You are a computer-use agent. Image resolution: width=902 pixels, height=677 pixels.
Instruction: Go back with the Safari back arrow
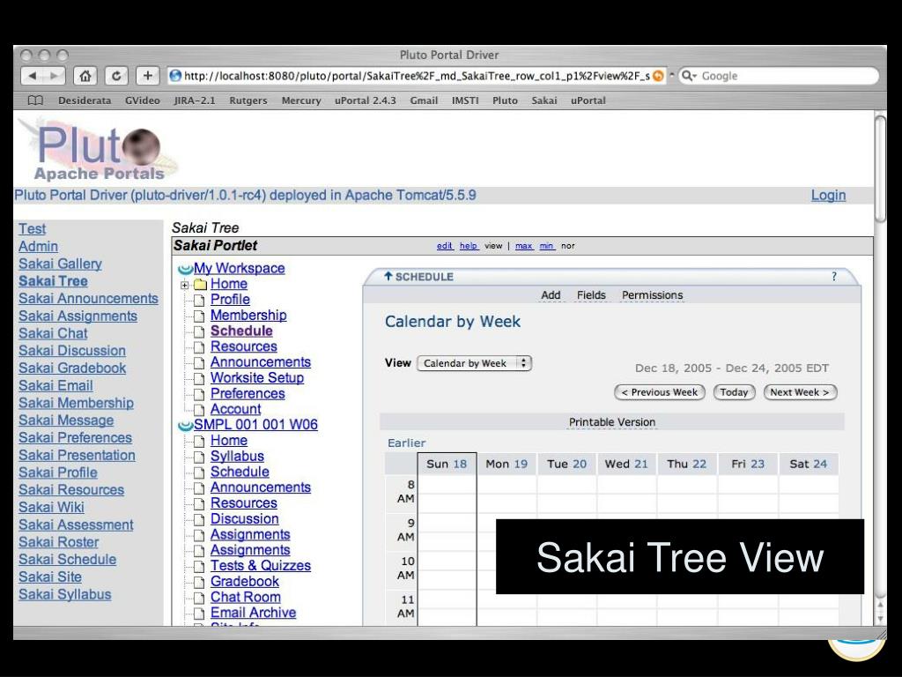(33, 76)
